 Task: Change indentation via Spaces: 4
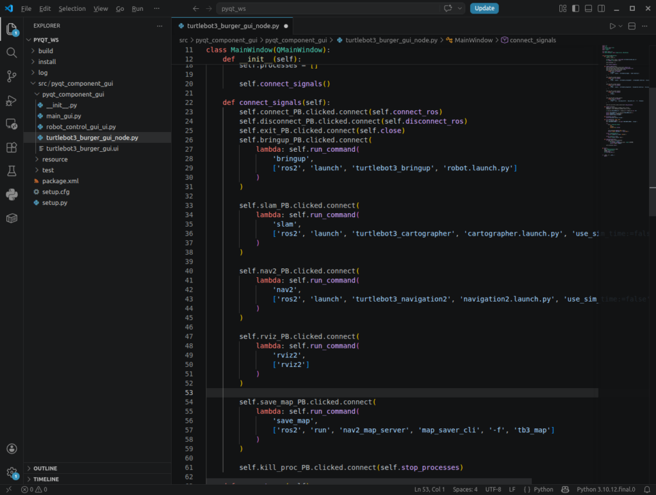coord(465,489)
